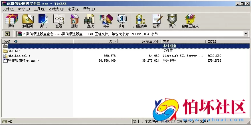Show archive 信息 (Info) icon
Screen dimensions: 251x125
point(122,21)
